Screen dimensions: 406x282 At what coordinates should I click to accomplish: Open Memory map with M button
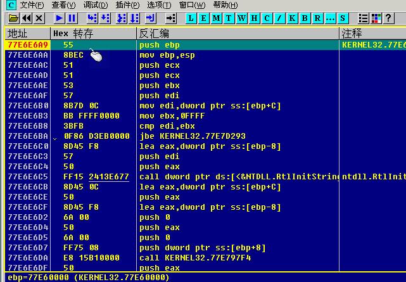[216, 18]
